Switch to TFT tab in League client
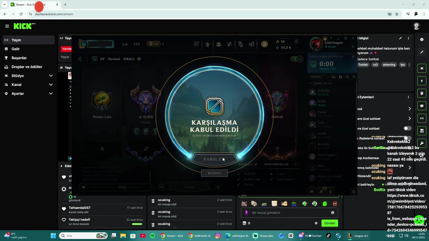Image resolution: width=429 pixels, height=241 pixels. coord(137,44)
